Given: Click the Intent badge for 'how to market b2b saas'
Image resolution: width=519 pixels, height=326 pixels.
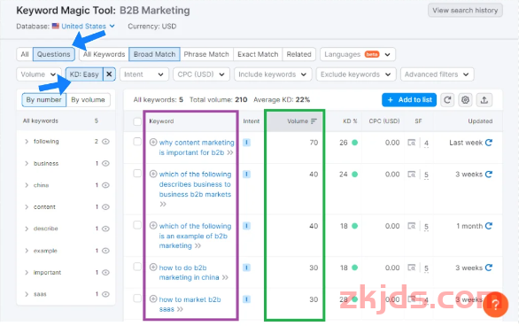Looking at the screenshot, I should (246, 299).
